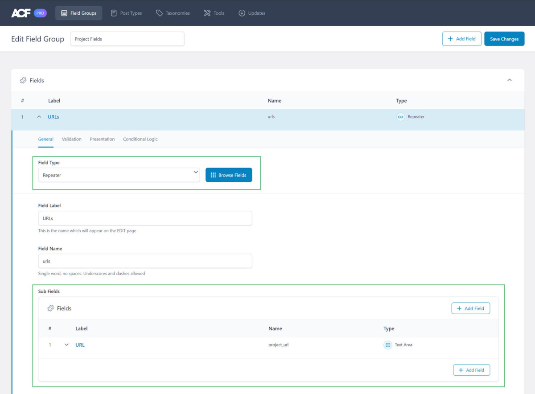
Task: Switch to the Validation tab
Action: click(x=71, y=139)
